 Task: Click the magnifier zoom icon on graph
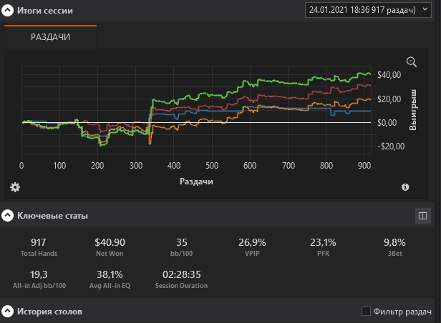pyautogui.click(x=412, y=62)
